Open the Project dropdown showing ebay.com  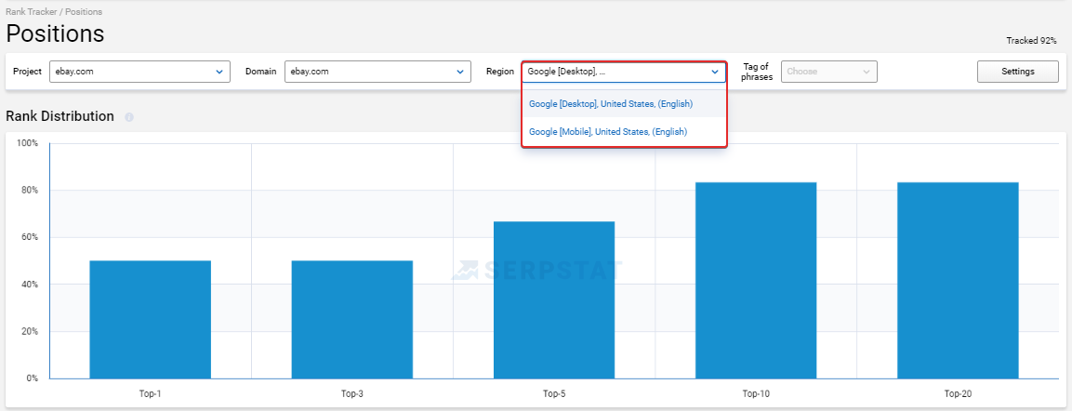pos(140,71)
